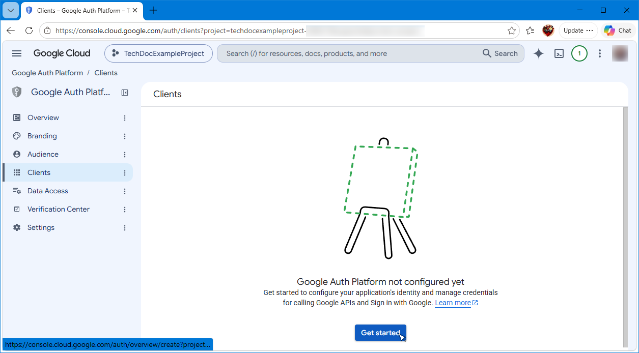This screenshot has height=353, width=639.
Task: Open Copilot Chat in browser
Action: coord(619,31)
